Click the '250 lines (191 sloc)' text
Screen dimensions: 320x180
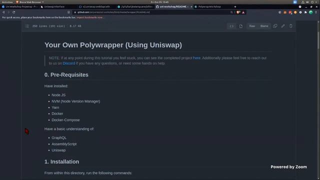(48, 26)
